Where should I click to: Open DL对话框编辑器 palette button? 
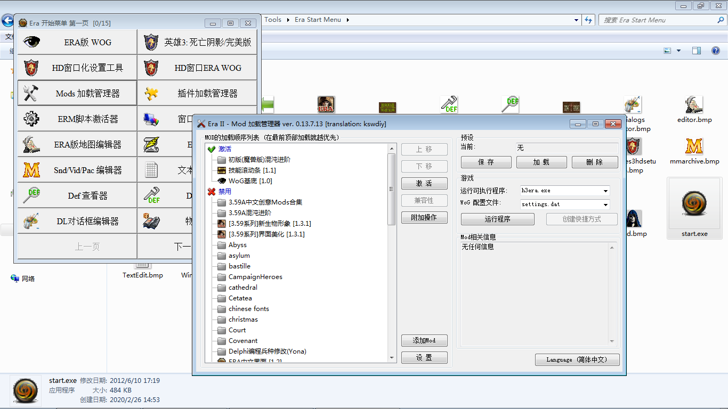point(77,221)
